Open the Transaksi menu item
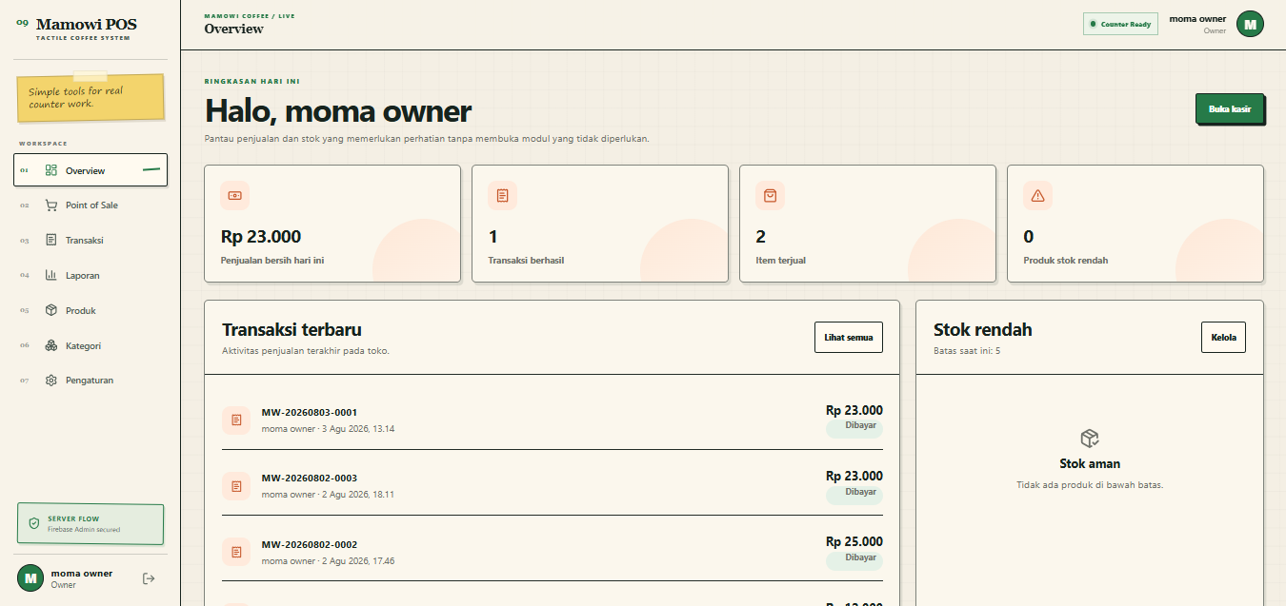1286x606 pixels. pos(90,241)
